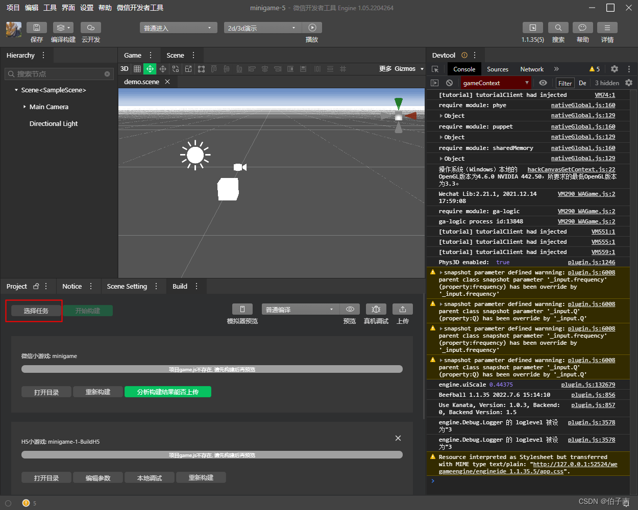Open Devtool settings gear

click(615, 69)
